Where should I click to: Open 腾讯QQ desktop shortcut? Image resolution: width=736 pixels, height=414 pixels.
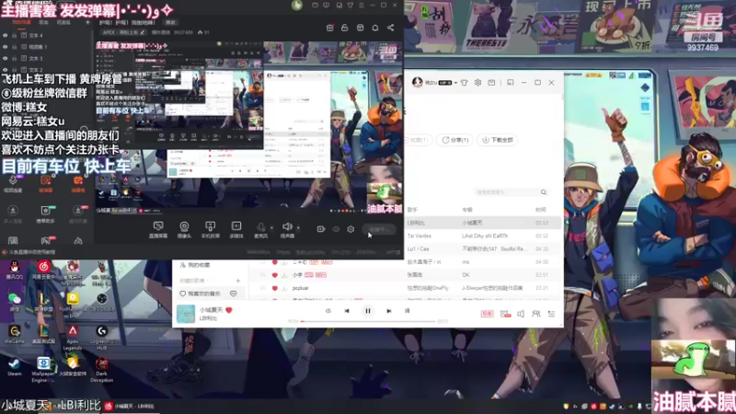(14, 270)
